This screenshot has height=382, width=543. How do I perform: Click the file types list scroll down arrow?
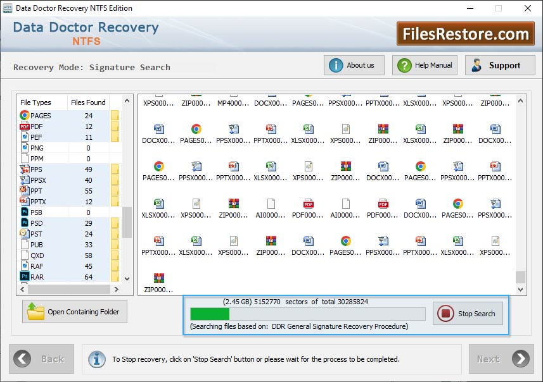pos(127,278)
